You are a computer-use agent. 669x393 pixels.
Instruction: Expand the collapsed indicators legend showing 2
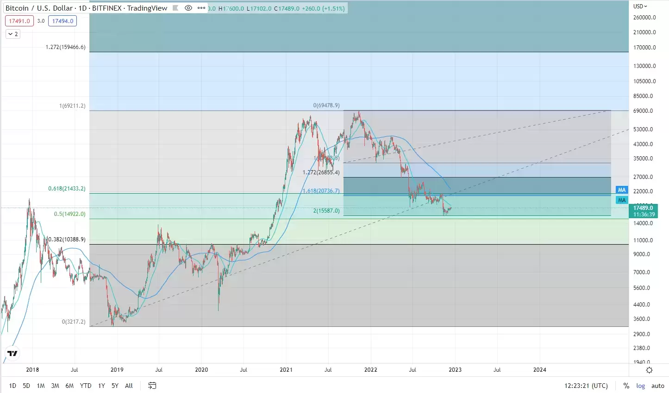(13, 34)
